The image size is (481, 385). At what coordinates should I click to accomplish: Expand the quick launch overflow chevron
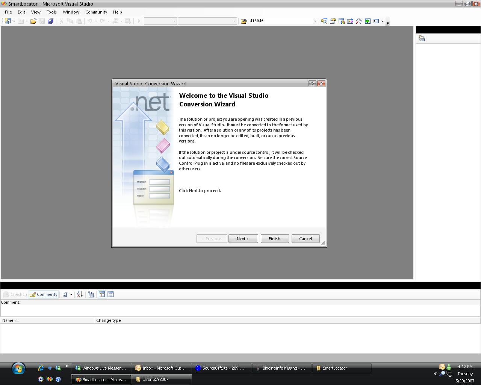pos(67,366)
